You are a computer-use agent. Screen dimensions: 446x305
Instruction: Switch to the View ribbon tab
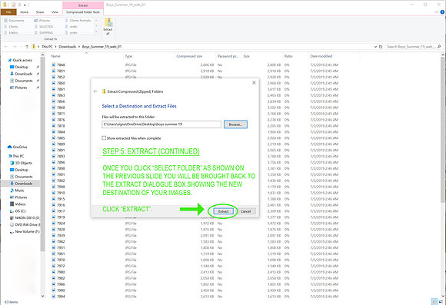pyautogui.click(x=55, y=12)
